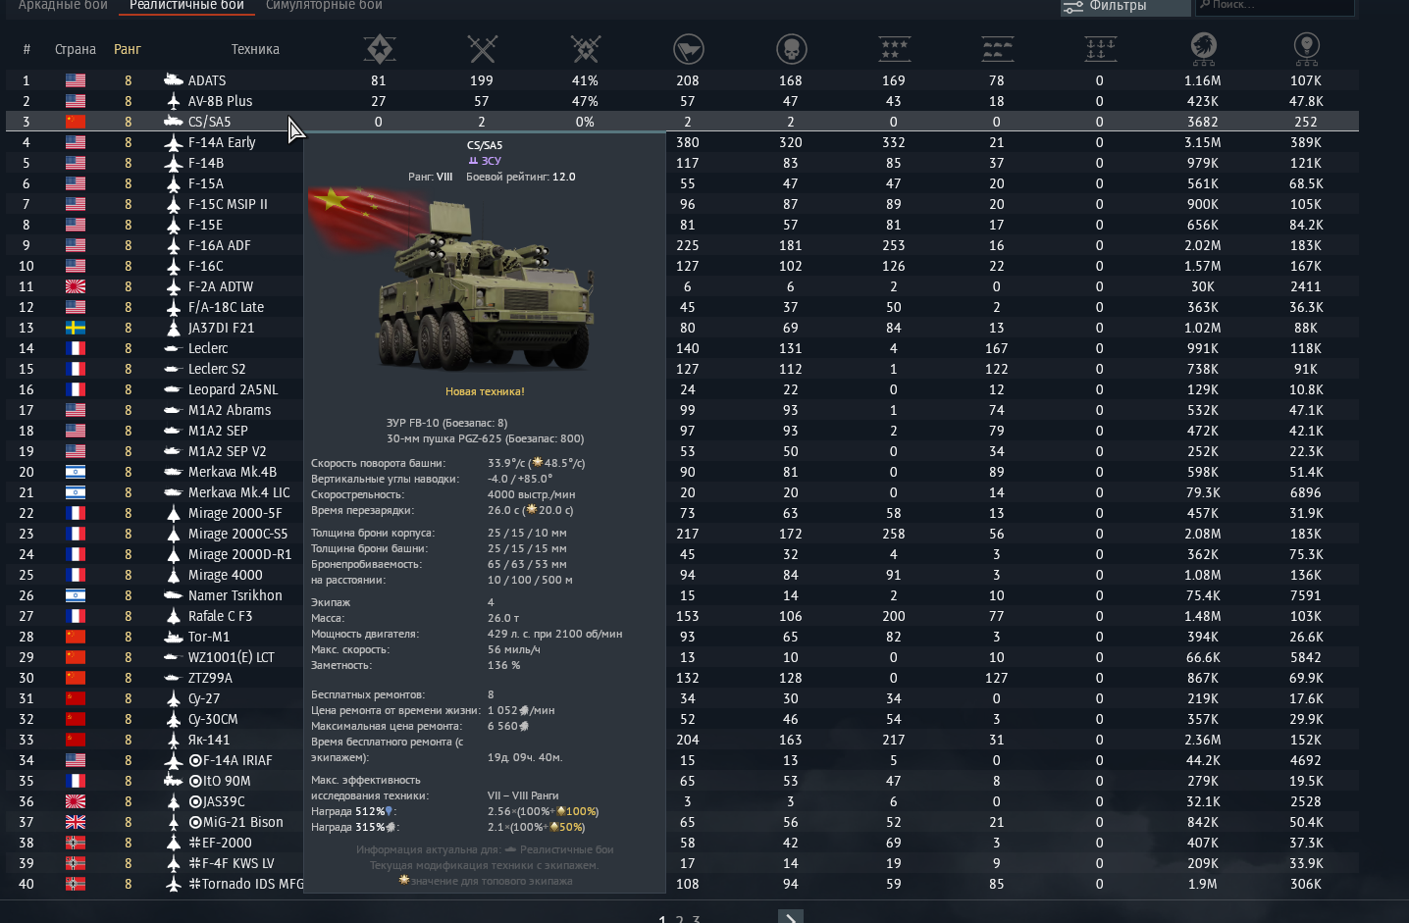This screenshot has width=1409, height=923.
Task: Click the Swedish flag in row 13
Action: pos(76,328)
